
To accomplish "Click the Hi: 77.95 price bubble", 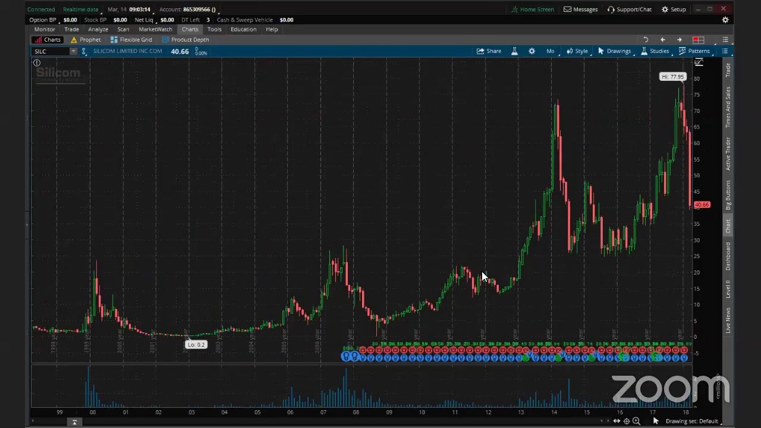I will [x=673, y=77].
